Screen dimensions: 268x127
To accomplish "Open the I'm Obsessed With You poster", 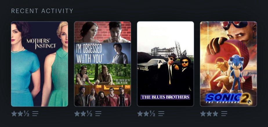I will (103, 64).
